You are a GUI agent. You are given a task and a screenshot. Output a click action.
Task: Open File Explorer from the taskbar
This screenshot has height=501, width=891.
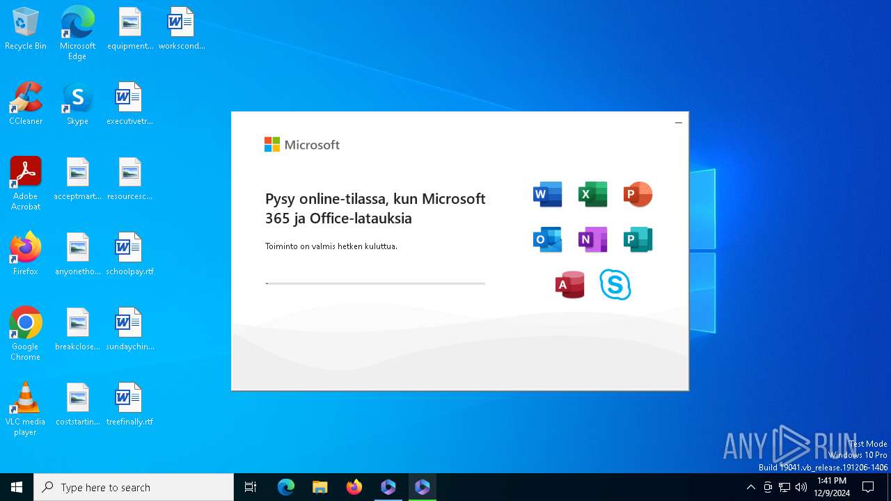pyautogui.click(x=320, y=487)
